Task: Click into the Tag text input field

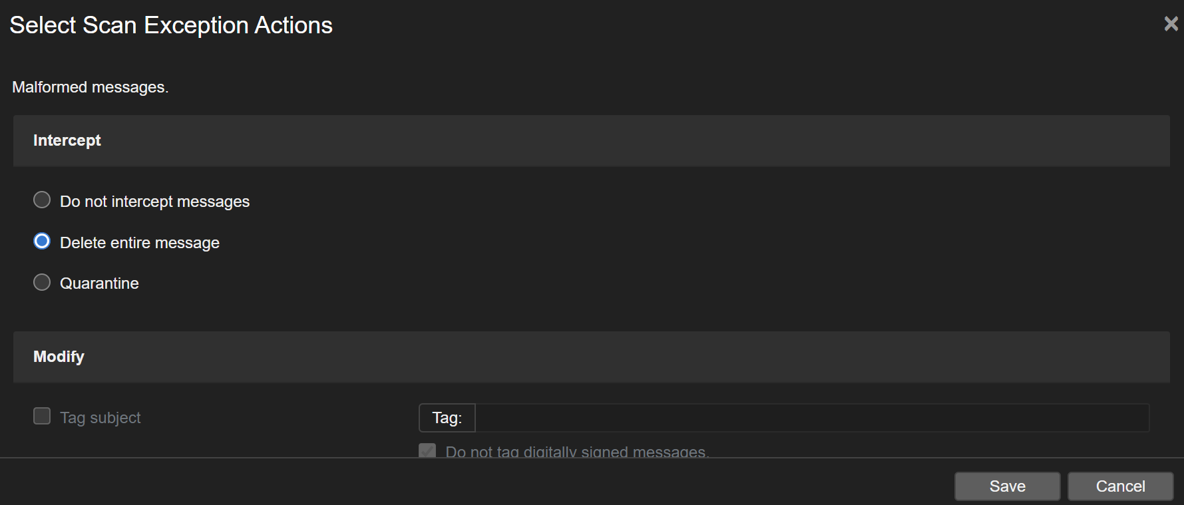Action: click(x=812, y=418)
